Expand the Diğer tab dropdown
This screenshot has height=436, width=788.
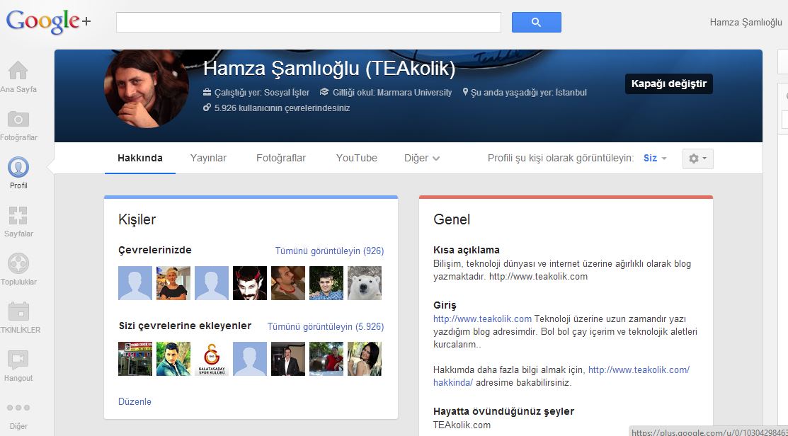(x=422, y=159)
